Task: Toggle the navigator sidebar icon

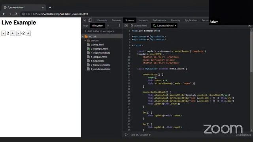Action: (126, 26)
